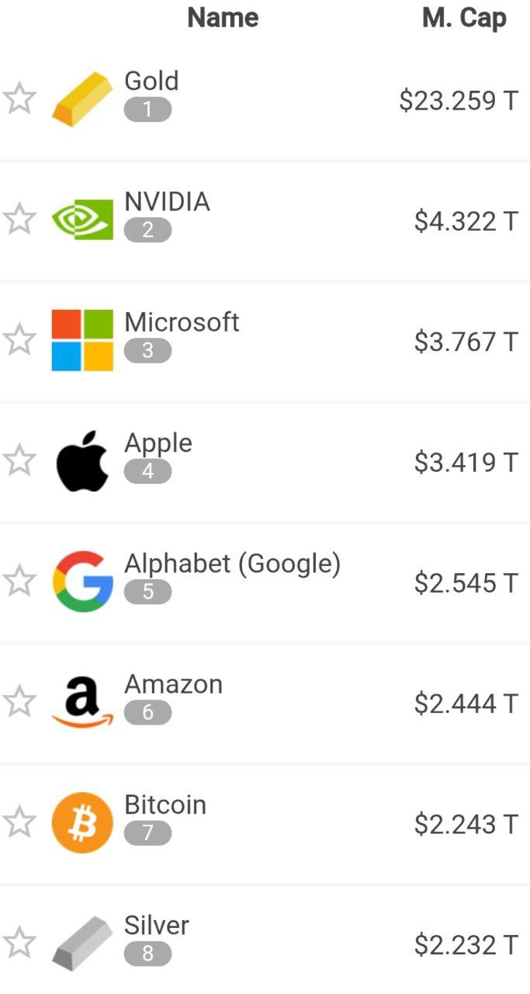Add Apple to favorites with star
Image resolution: width=530 pixels, height=994 pixels.
click(x=19, y=461)
